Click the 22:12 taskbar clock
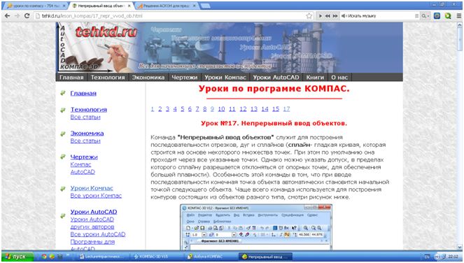Screen dimensions: 464x263 [x=453, y=257]
